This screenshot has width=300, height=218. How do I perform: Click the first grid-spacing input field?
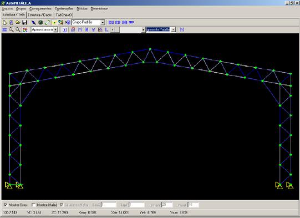pos(109,205)
